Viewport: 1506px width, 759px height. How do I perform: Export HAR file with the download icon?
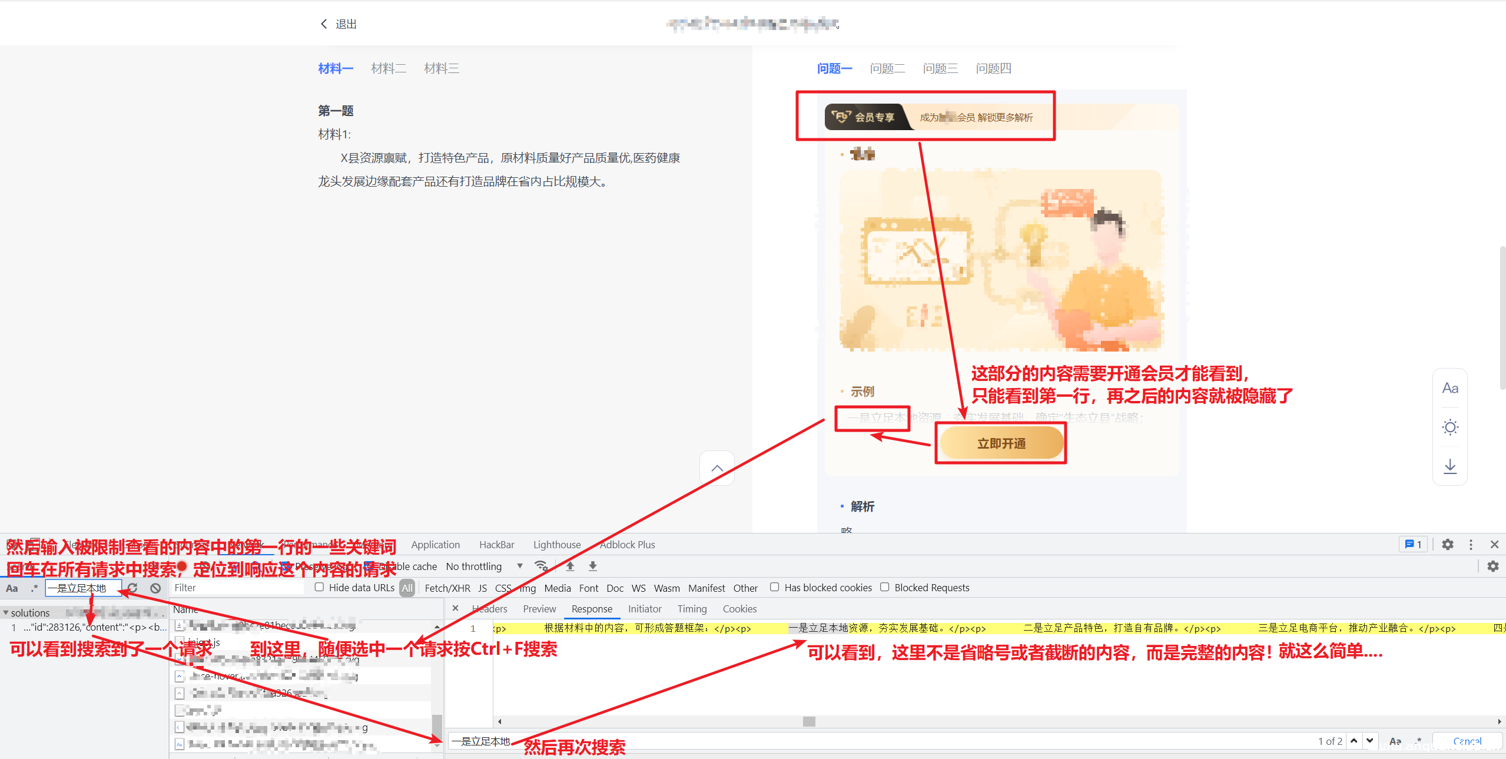[592, 566]
